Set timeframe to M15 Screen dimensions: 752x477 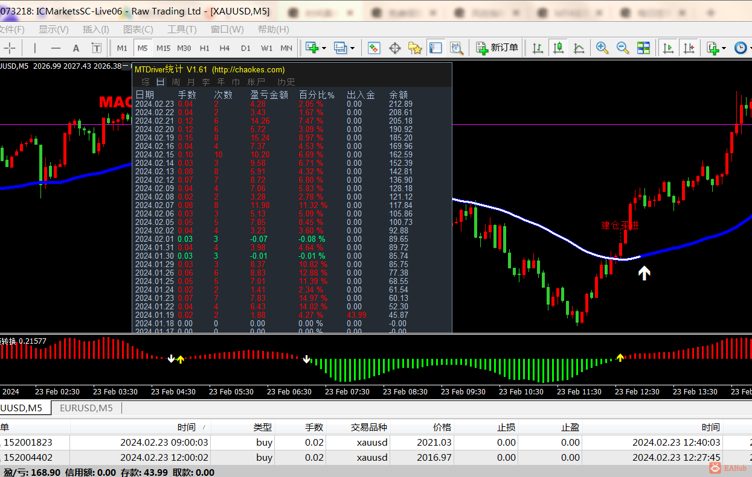coord(163,48)
